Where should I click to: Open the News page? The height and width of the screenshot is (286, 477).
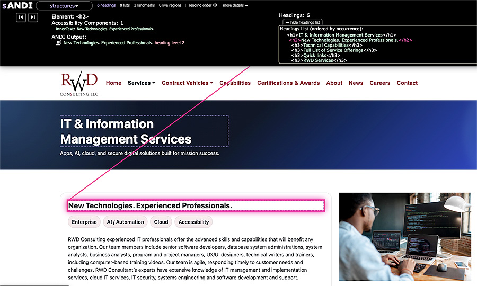pos(356,83)
